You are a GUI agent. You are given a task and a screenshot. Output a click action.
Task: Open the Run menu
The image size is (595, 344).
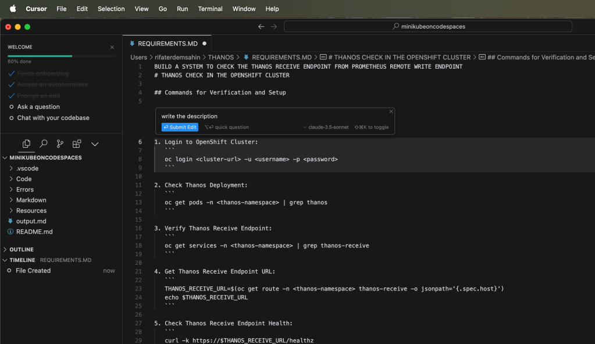click(x=182, y=9)
